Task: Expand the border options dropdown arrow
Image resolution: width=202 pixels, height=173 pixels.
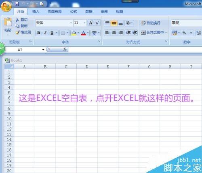Action: click(67, 33)
